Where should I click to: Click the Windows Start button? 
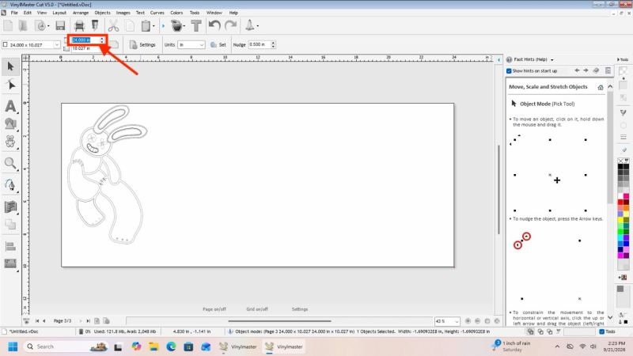pos(13,347)
